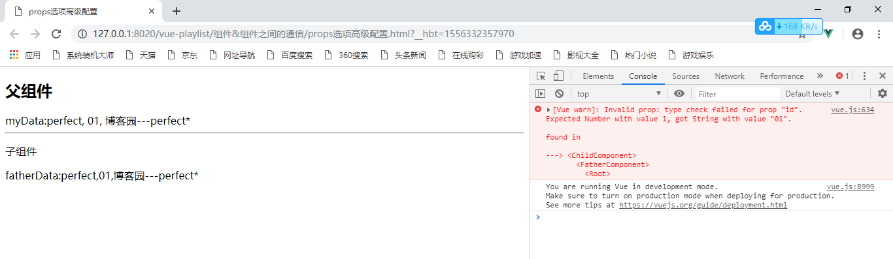The height and width of the screenshot is (259, 893).
Task: Click the address bar URL
Action: 303,34
